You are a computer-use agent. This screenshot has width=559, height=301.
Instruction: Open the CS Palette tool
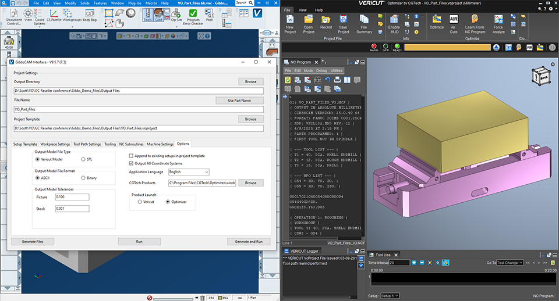point(54,16)
